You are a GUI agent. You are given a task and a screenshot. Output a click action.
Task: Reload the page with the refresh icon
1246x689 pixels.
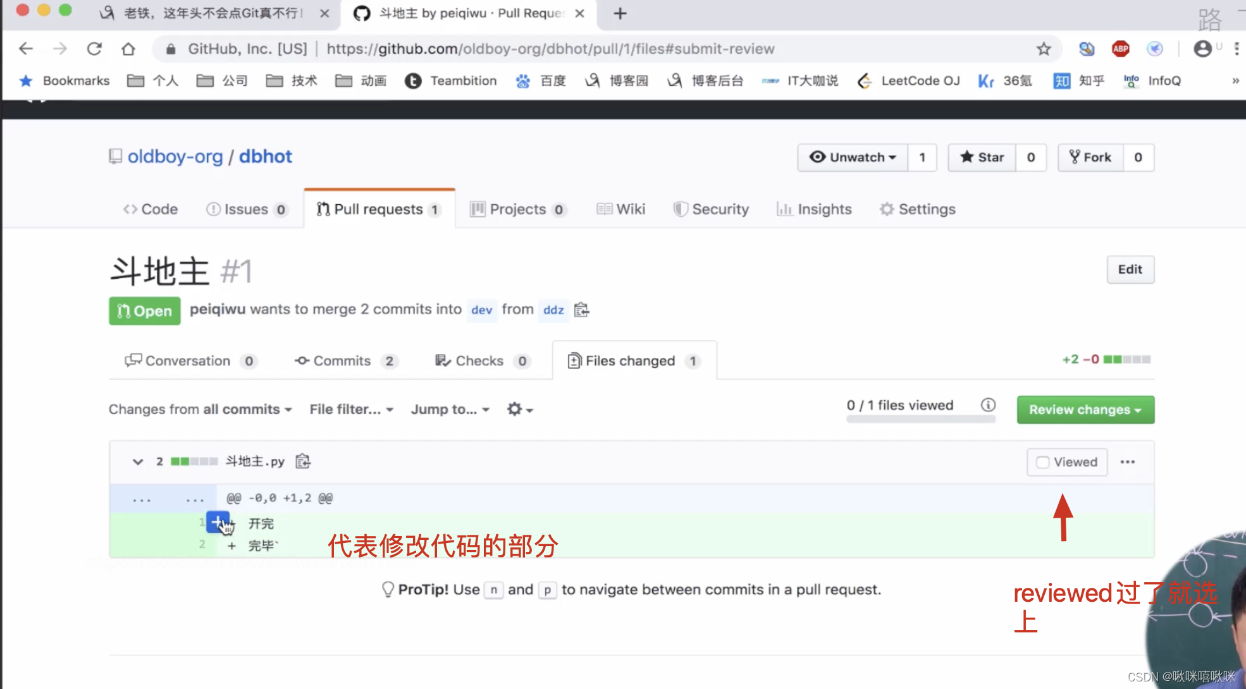(94, 49)
